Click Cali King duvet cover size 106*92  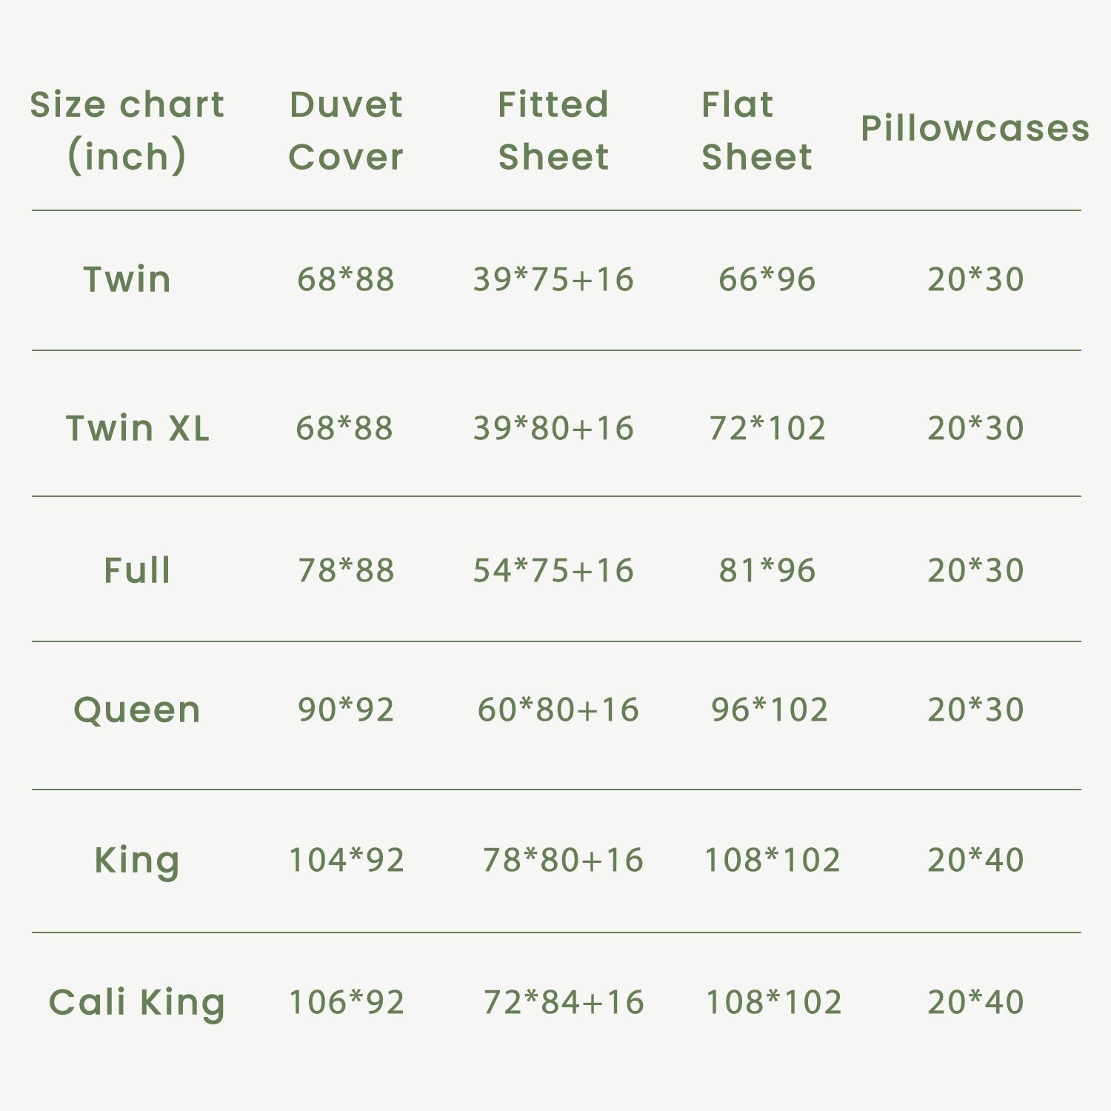(x=346, y=1002)
